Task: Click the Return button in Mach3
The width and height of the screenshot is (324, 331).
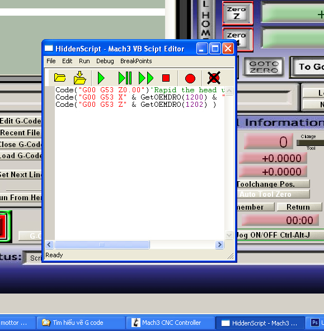Action: pyautogui.click(x=299, y=207)
